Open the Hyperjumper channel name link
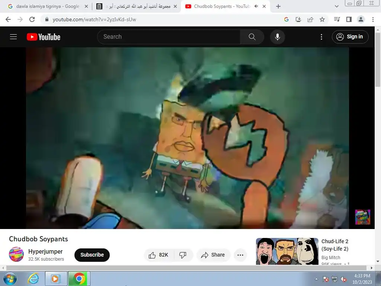 pyautogui.click(x=45, y=251)
